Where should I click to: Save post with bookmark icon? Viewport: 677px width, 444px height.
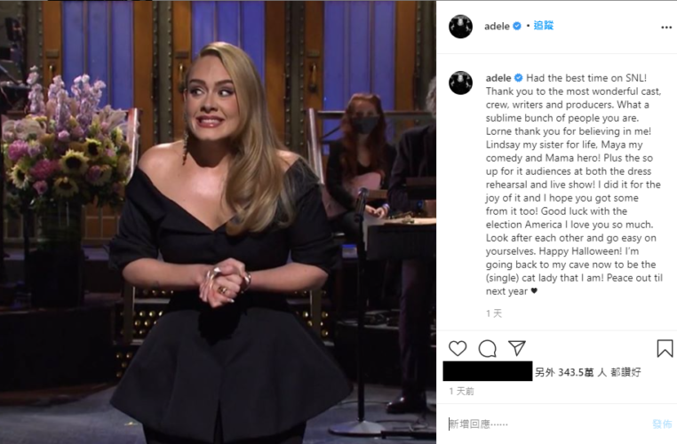point(665,349)
